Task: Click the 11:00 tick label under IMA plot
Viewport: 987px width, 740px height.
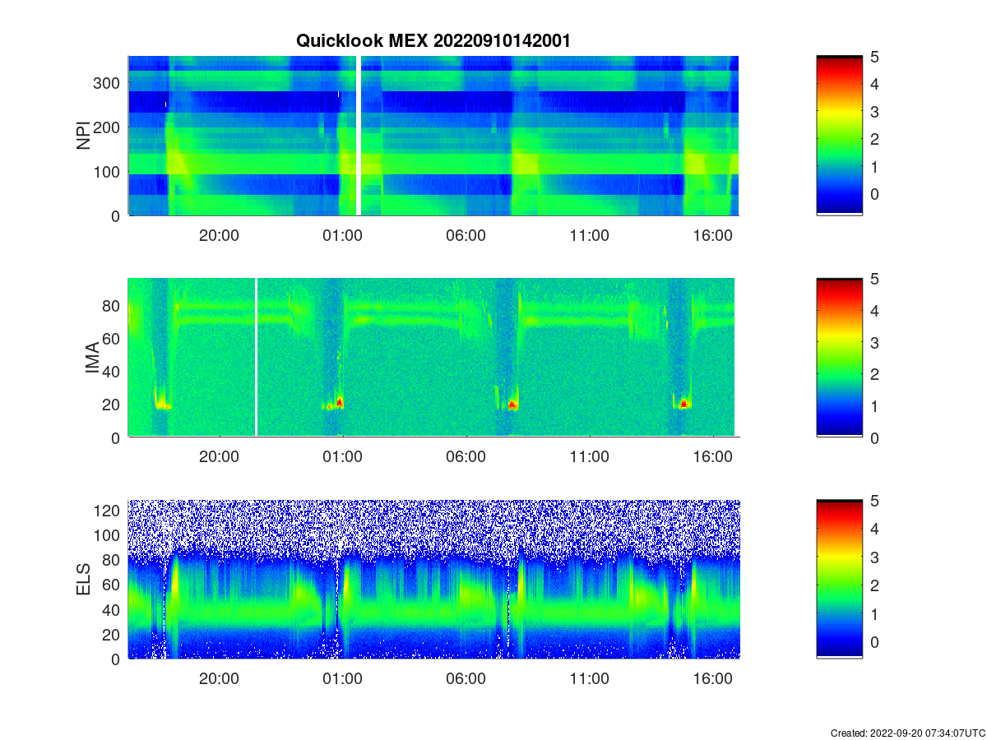Action: click(589, 457)
